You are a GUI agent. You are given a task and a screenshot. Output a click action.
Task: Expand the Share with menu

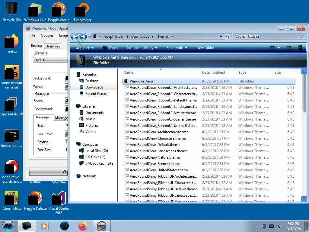click(x=177, y=48)
